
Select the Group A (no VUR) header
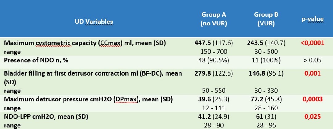tap(214, 19)
